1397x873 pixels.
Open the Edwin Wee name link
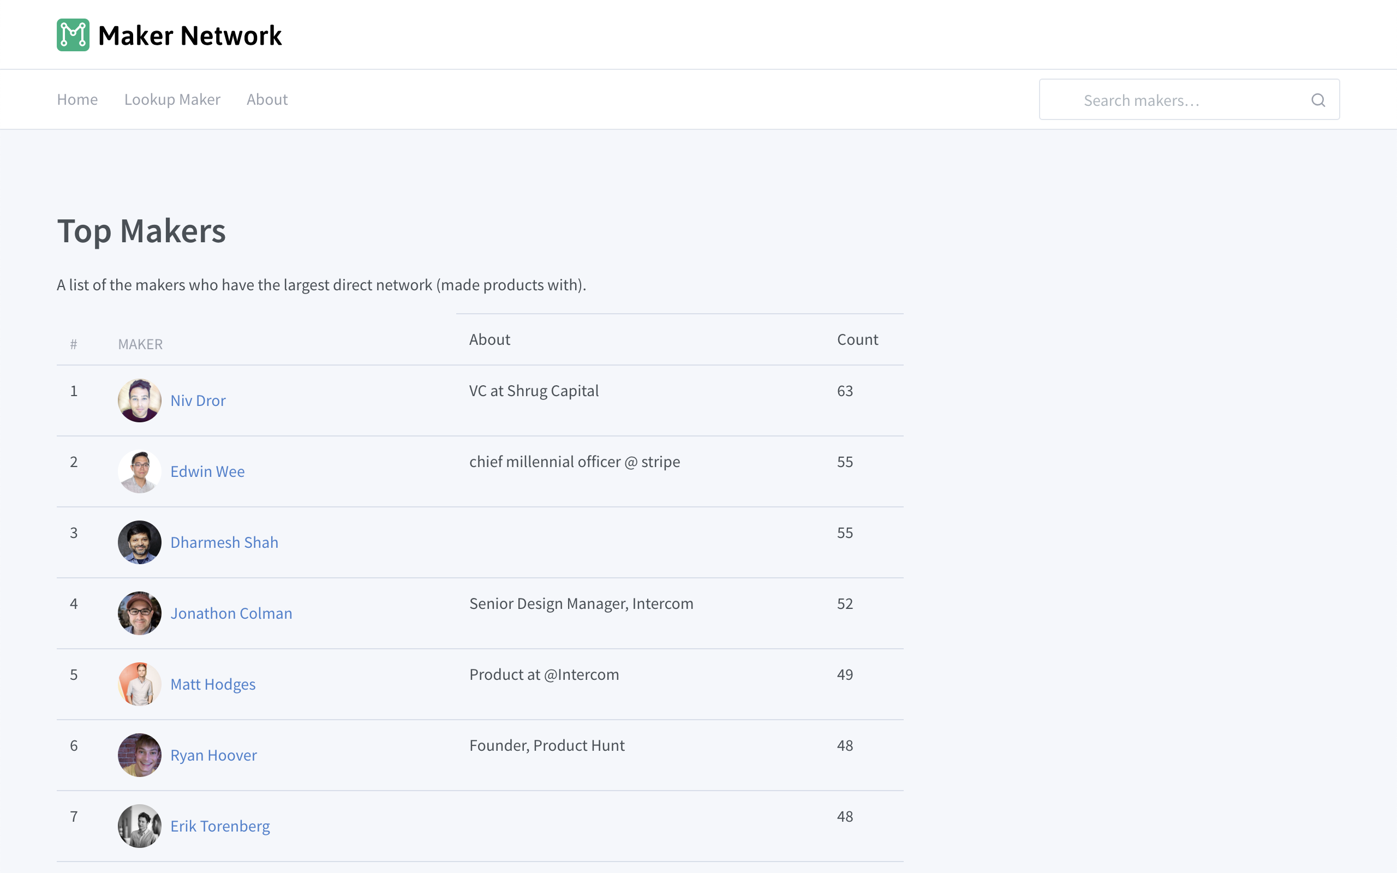point(207,471)
